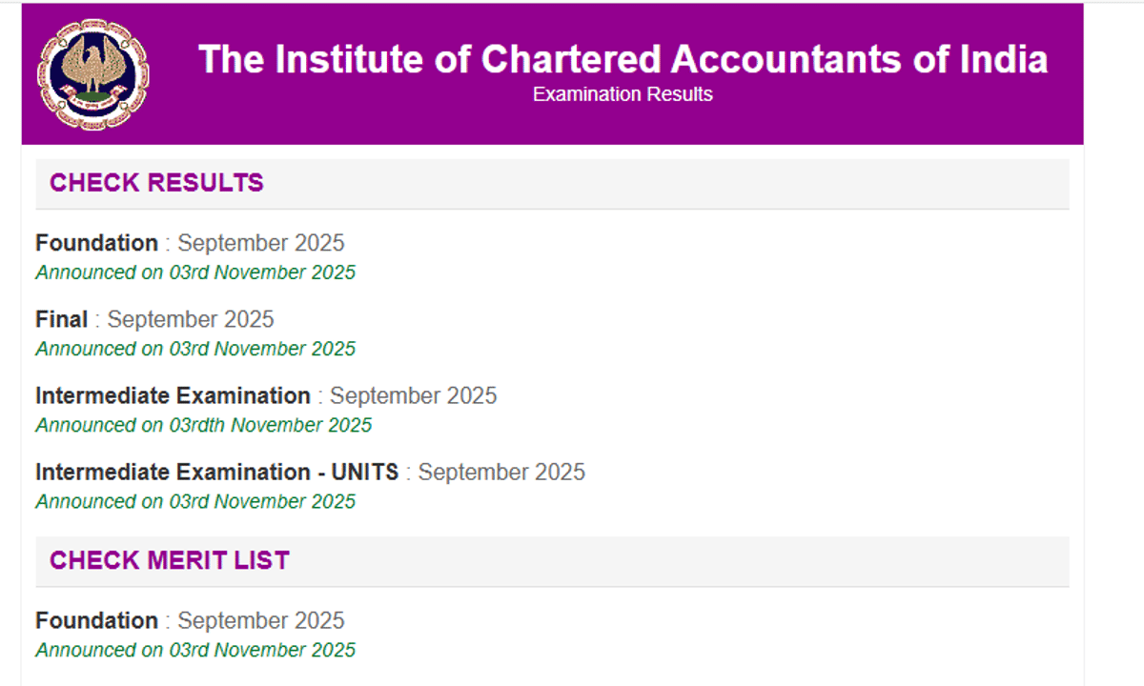
Task: Open Foundation September 2025 results
Action: 96,243
